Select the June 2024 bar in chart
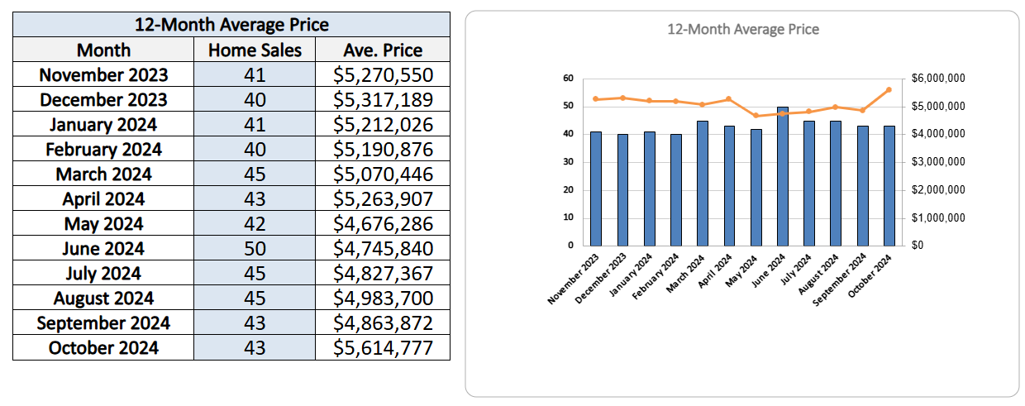Viewport: 1025px width, 406px height. click(x=783, y=176)
